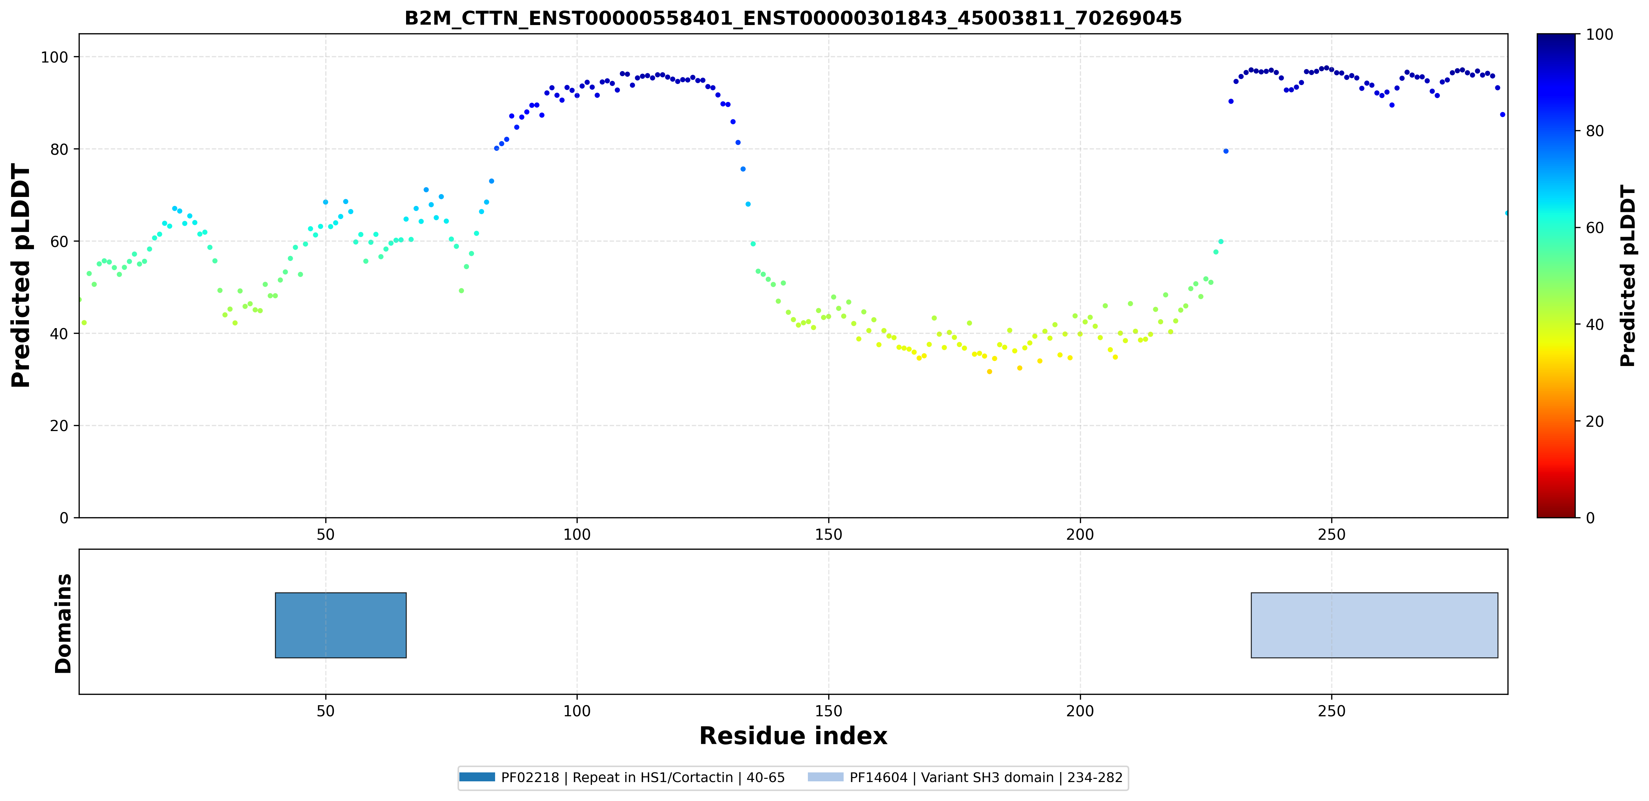Select the Variant SH3 domain rectangle
1649x801 pixels.
pyautogui.click(x=1374, y=625)
